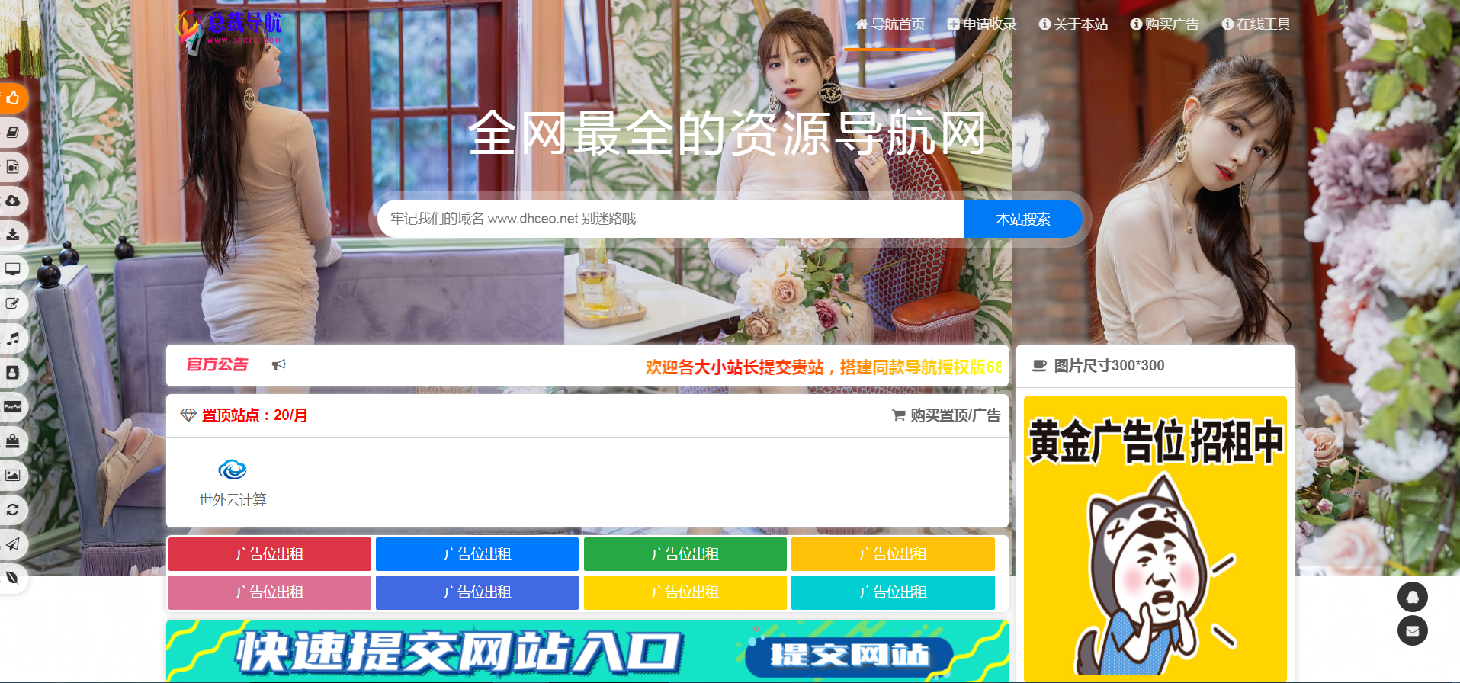Open the shopping bag sidebar icon
The image size is (1460, 683).
coord(13,441)
